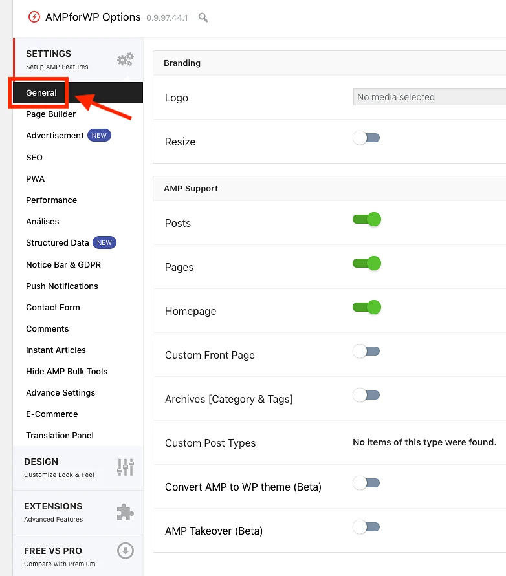Open the SEO settings tab
Viewport: 506px width, 576px height.
(x=34, y=158)
